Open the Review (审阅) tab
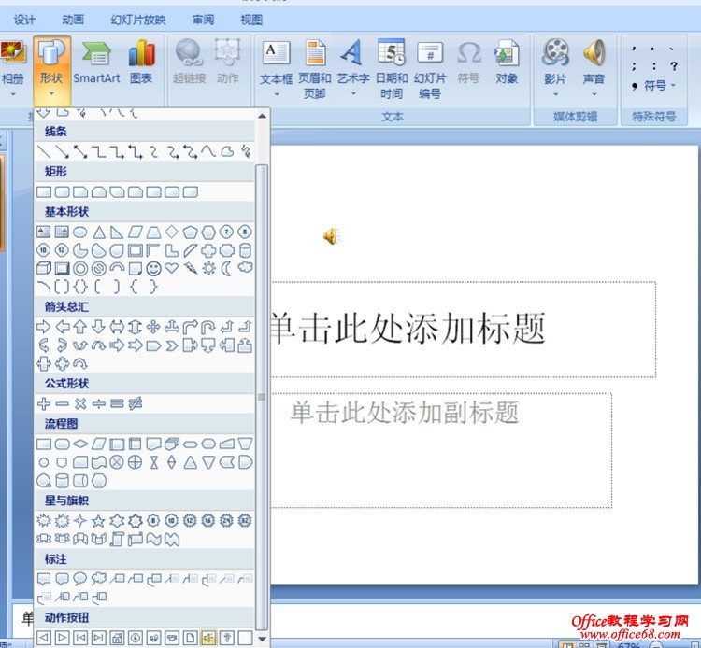Viewport: 701px width, 648px height. (203, 20)
